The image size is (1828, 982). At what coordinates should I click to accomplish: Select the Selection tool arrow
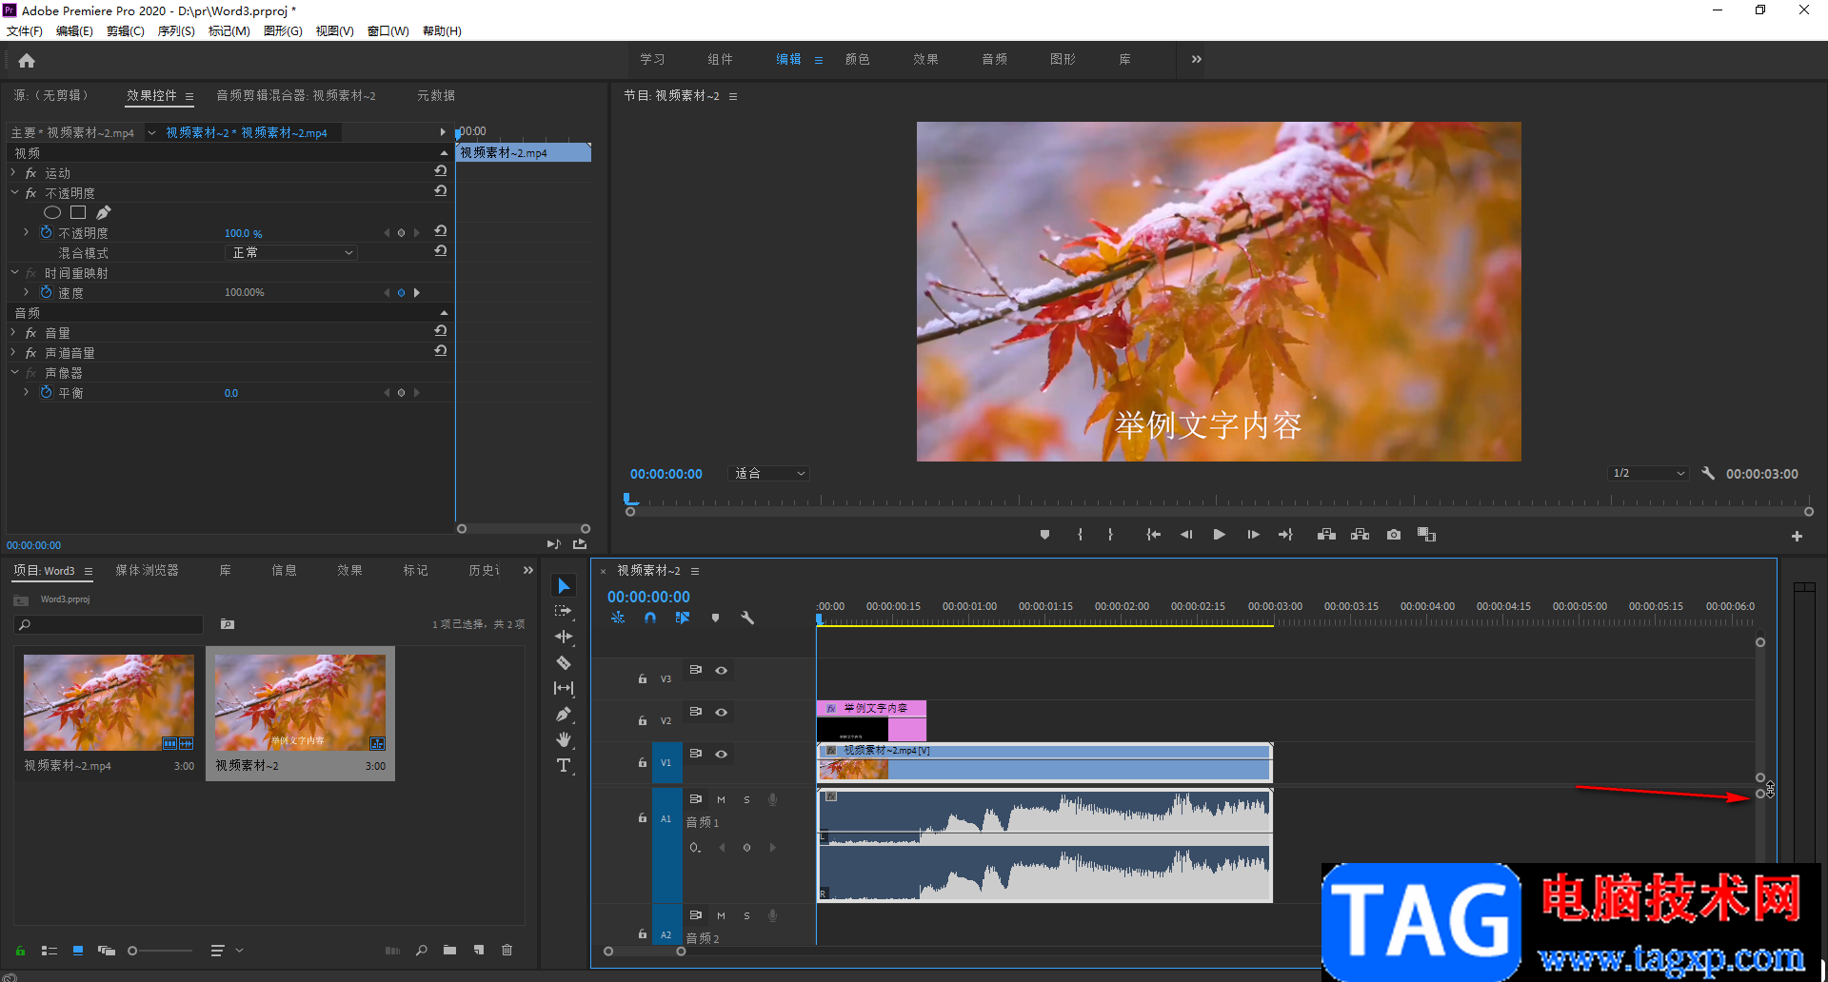564,585
